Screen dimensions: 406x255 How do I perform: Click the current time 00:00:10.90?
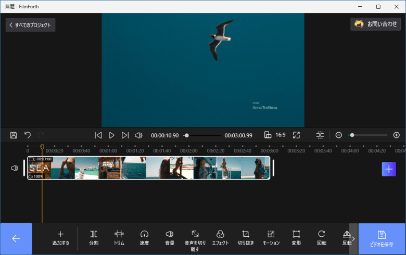coord(164,135)
